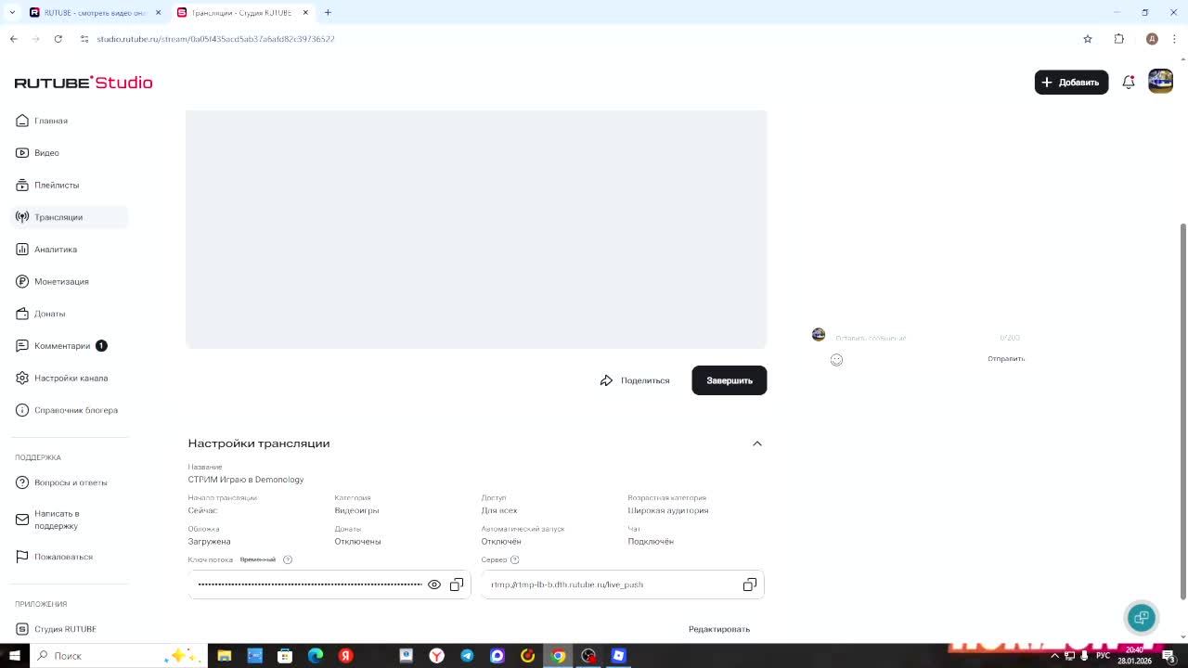1188x668 pixels.
Task: Switch to the RUTUBE browser tab
Action: (95, 12)
